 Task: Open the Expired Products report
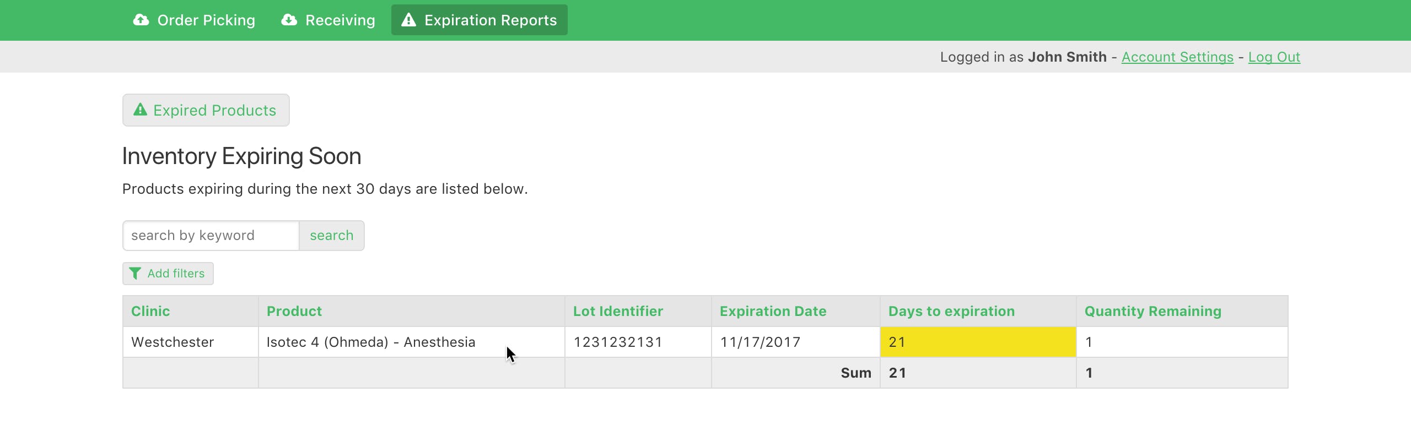tap(206, 110)
